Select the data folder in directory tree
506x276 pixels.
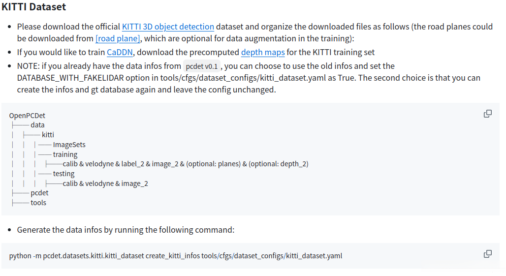point(37,125)
